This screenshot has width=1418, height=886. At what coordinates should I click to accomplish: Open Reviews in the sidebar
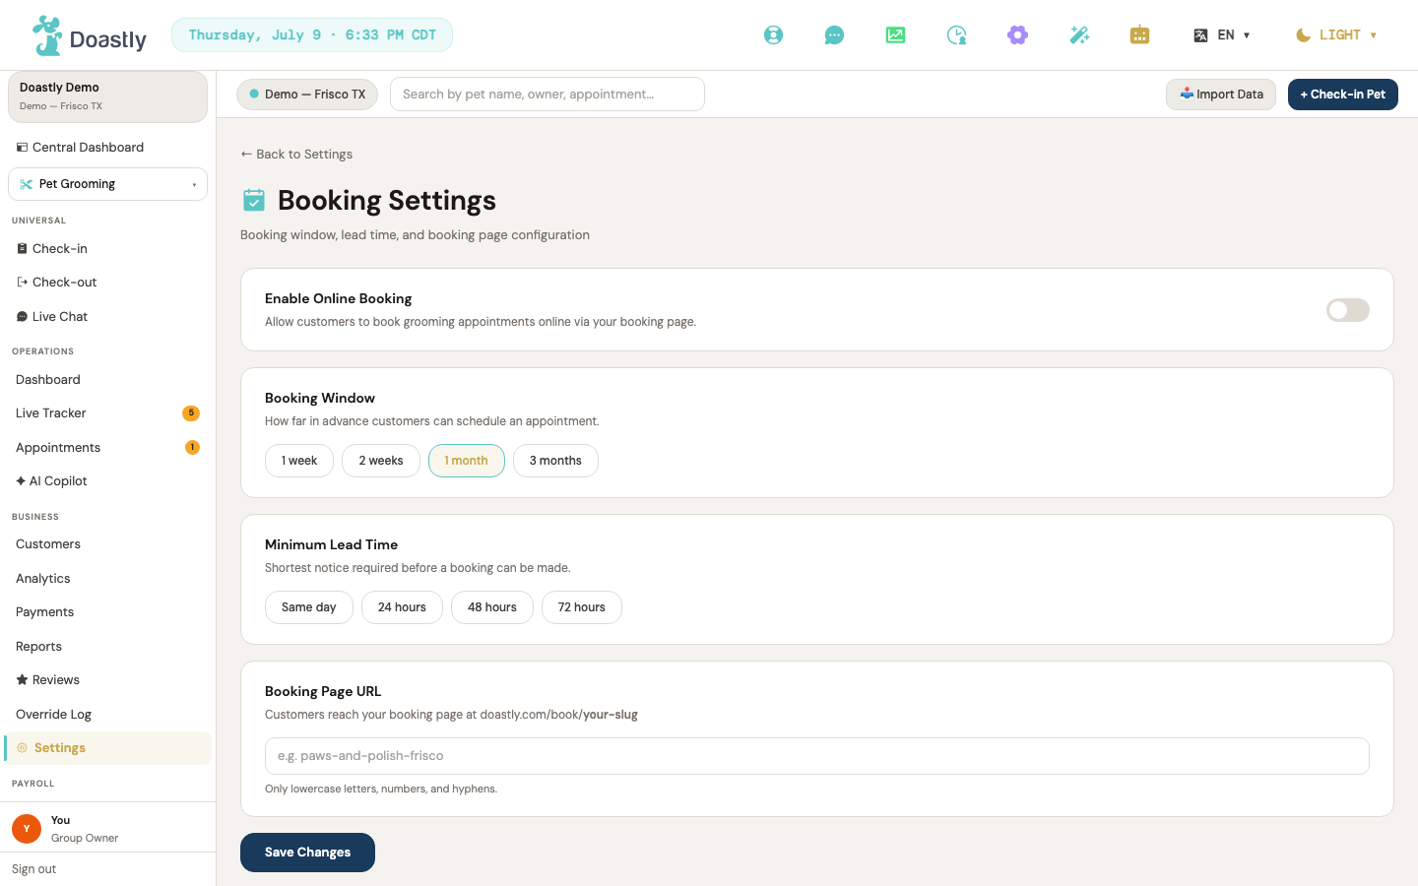pos(107,680)
